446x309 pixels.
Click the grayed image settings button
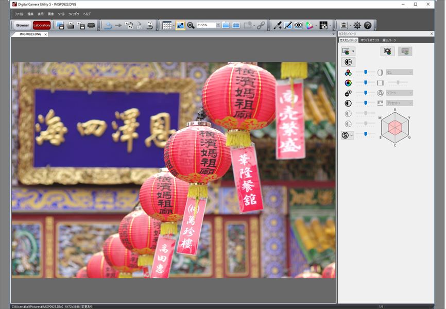(x=405, y=51)
